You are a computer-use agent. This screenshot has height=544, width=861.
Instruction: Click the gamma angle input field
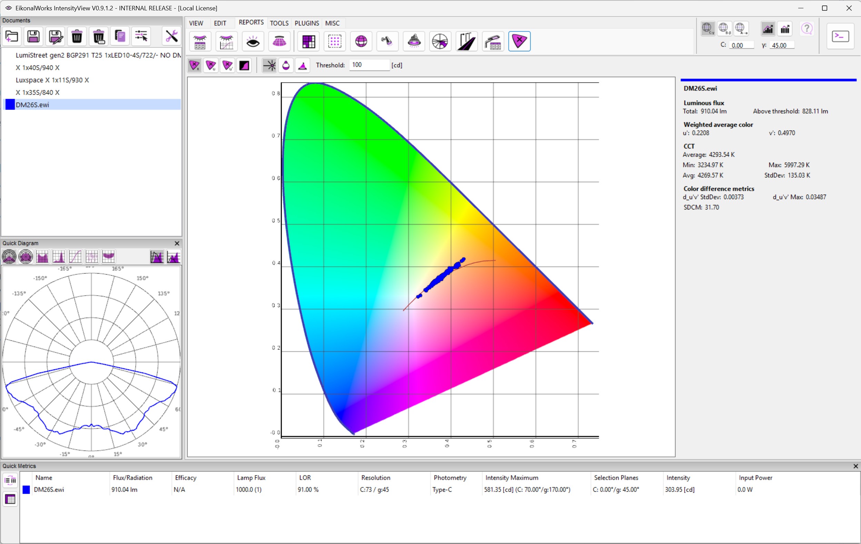[x=782, y=45]
